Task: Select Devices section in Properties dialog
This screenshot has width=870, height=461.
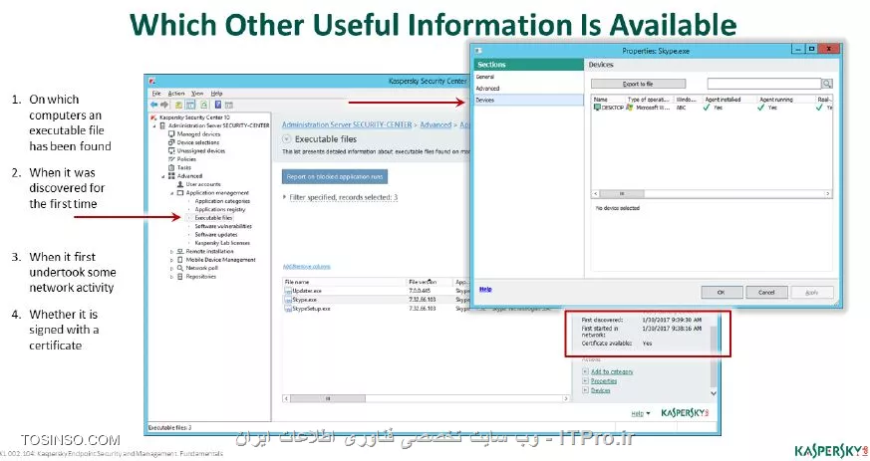Action: (527, 100)
